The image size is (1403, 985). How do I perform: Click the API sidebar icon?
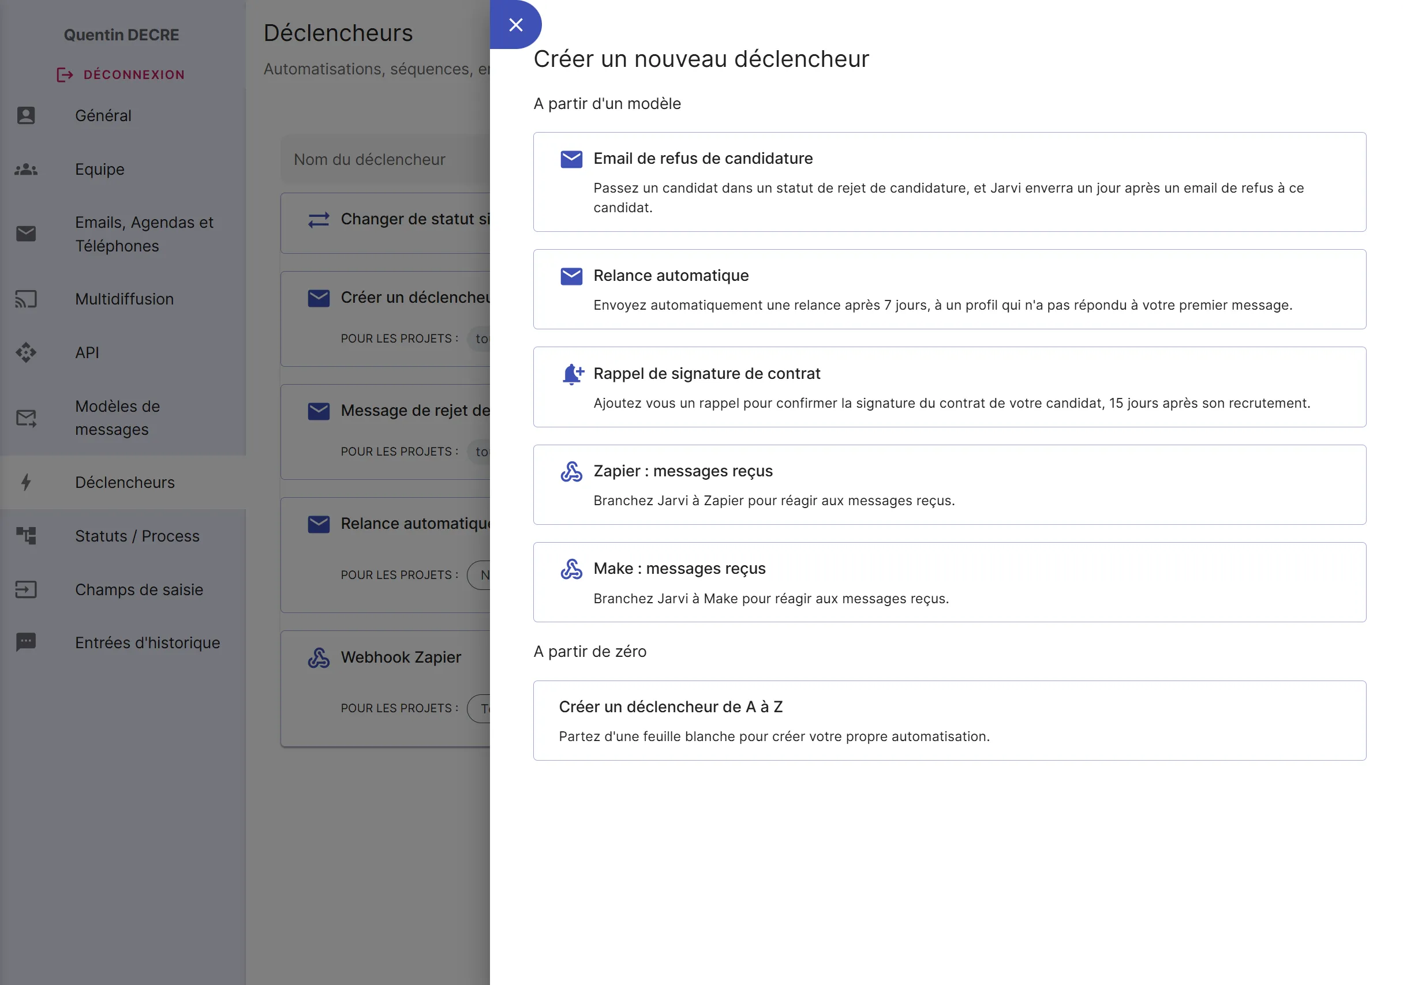pos(25,352)
